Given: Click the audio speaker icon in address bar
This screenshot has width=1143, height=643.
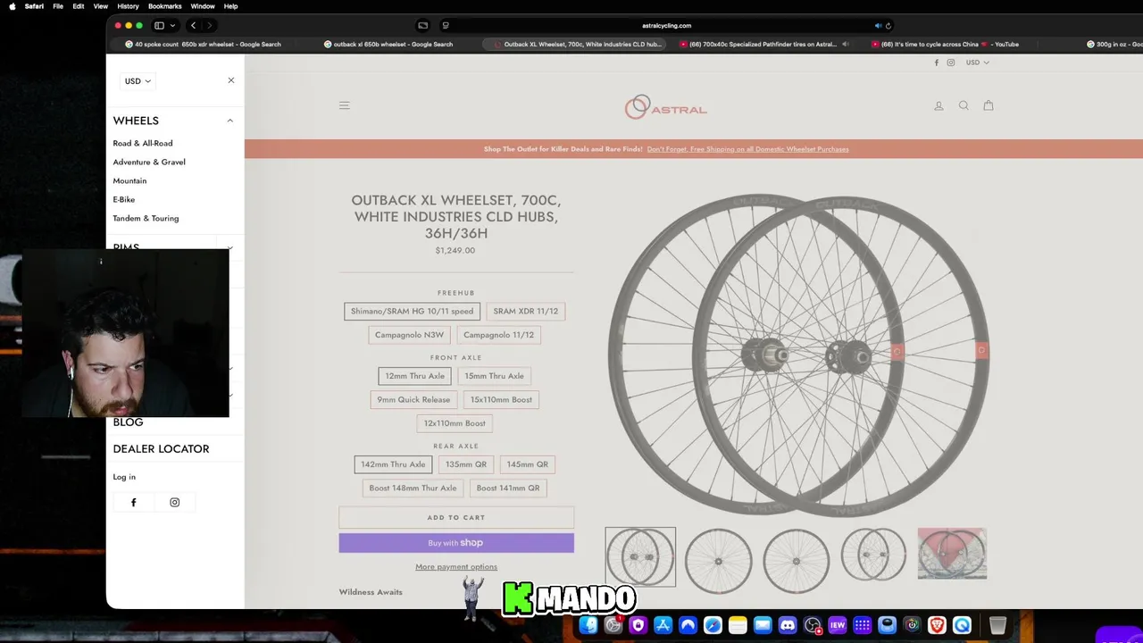Looking at the screenshot, I should coord(878,25).
